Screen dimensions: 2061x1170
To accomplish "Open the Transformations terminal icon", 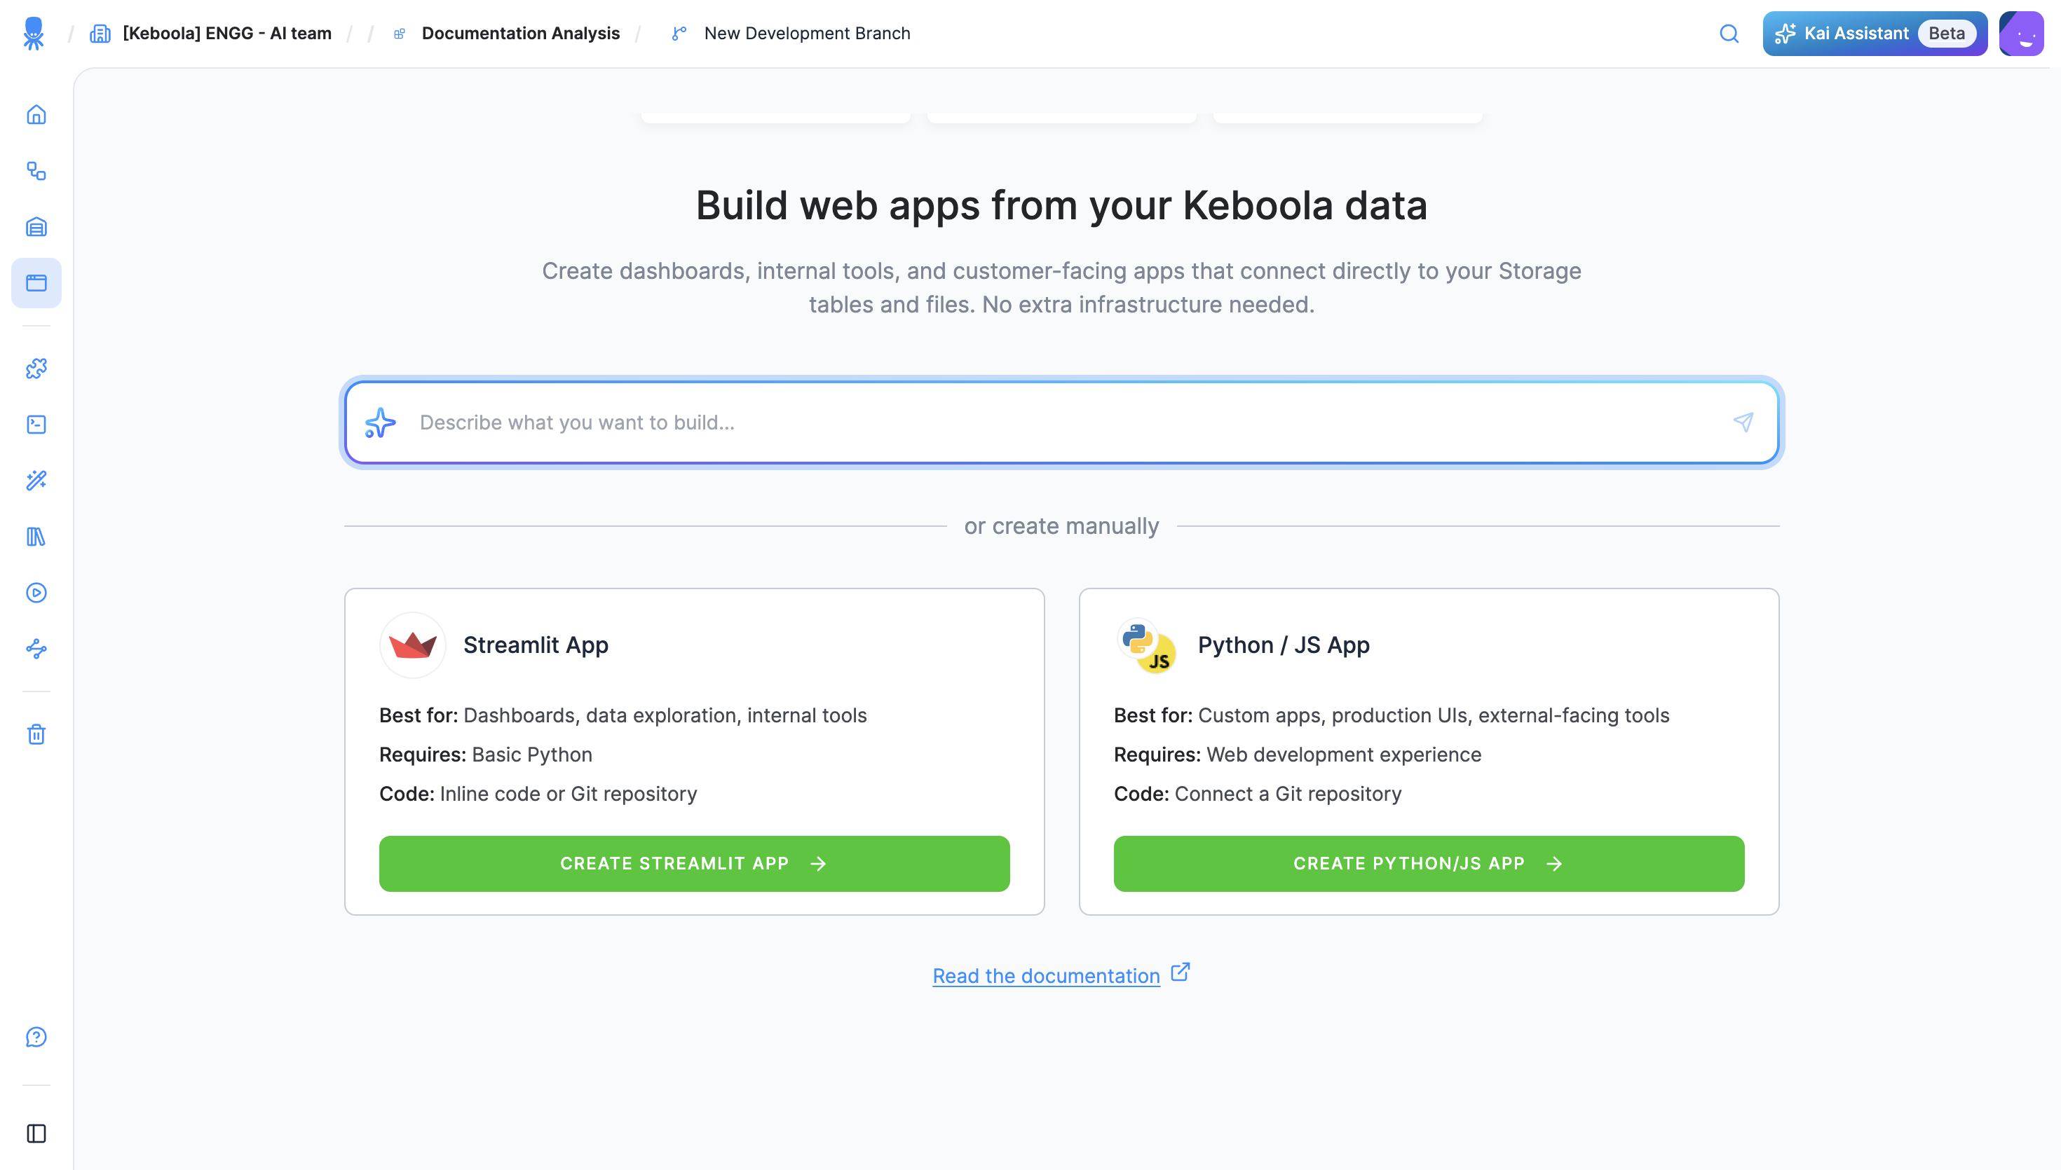I will click(x=36, y=425).
